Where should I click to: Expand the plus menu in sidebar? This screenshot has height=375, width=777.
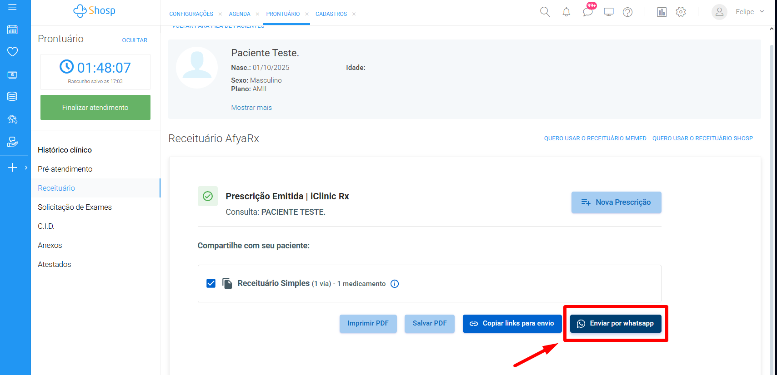coord(13,168)
